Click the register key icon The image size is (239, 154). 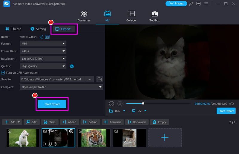coord(191,4)
